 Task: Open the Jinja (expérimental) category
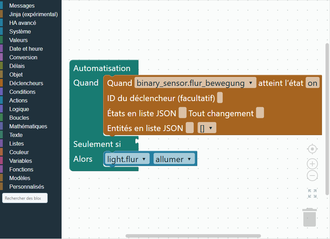point(31,14)
